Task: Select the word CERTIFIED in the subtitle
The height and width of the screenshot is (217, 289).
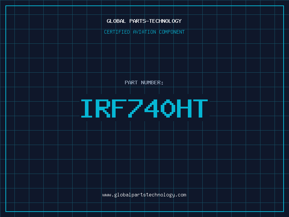Action: pyautogui.click(x=117, y=32)
